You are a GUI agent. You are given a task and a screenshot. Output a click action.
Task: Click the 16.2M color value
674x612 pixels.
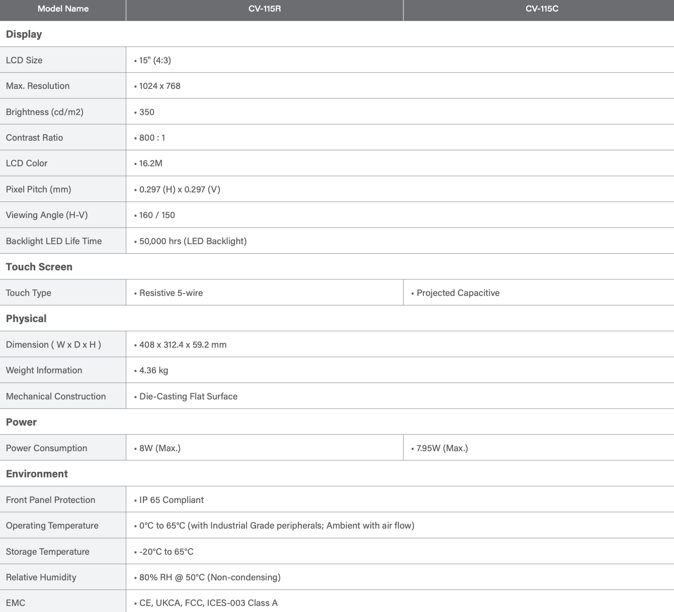(x=151, y=163)
